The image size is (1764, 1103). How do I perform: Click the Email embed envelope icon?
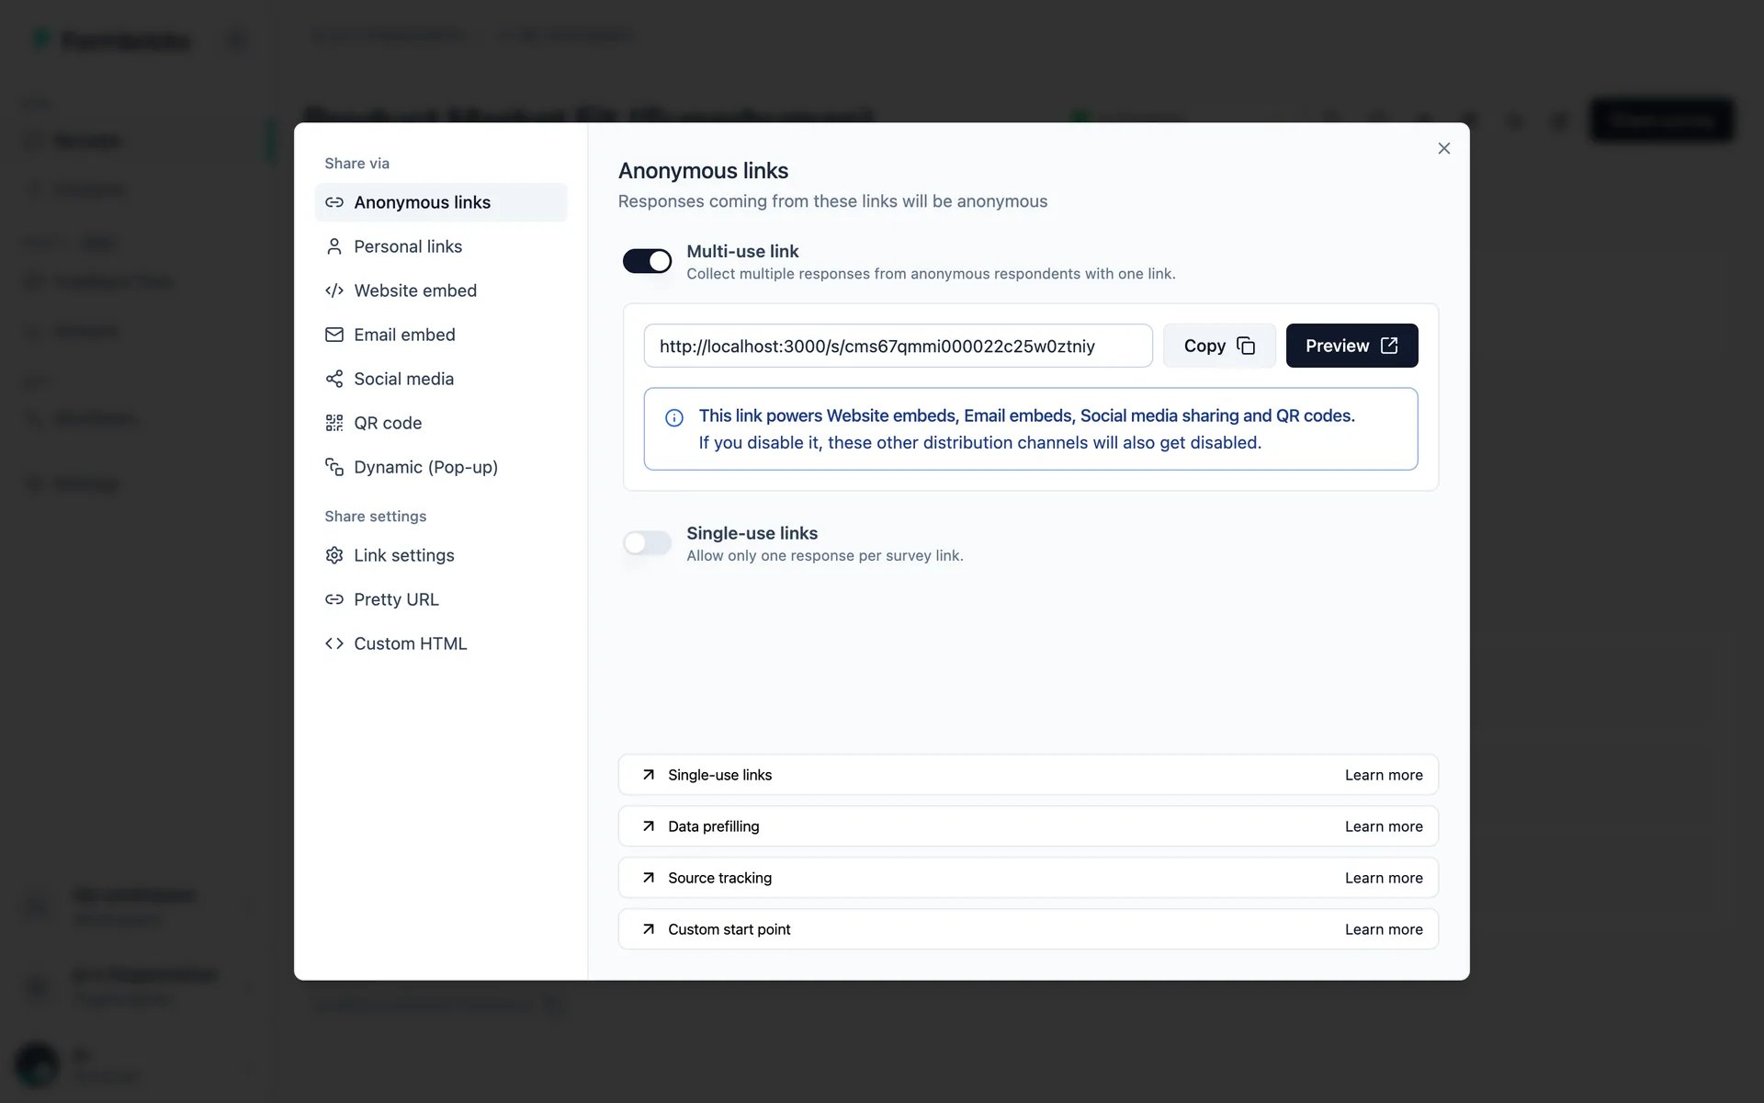[x=334, y=335]
